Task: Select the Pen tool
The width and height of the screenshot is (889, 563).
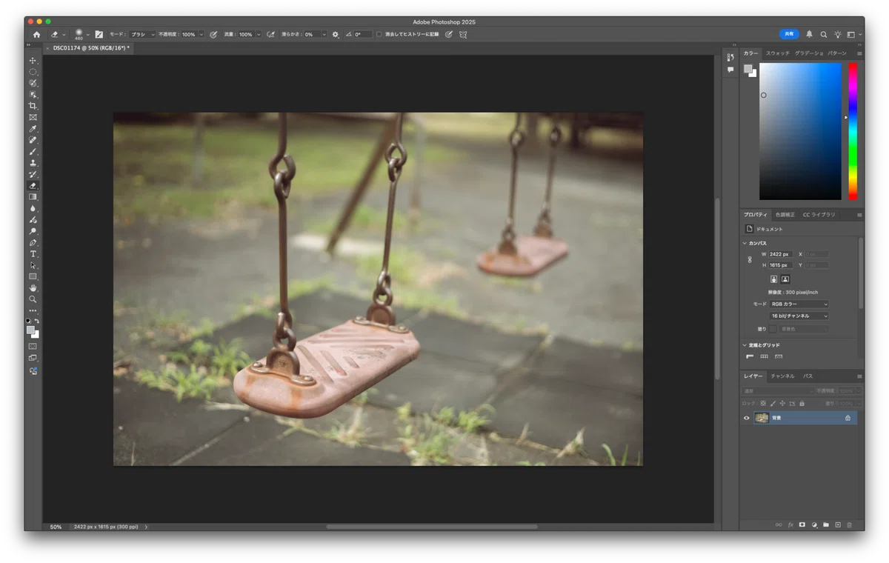Action: (x=33, y=242)
